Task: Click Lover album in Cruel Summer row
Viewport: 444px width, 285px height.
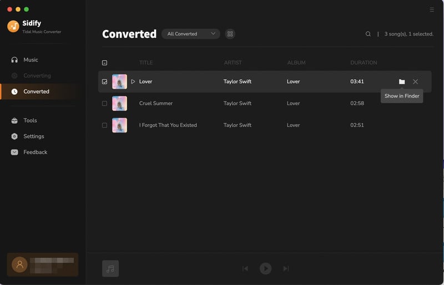Action: coord(293,103)
